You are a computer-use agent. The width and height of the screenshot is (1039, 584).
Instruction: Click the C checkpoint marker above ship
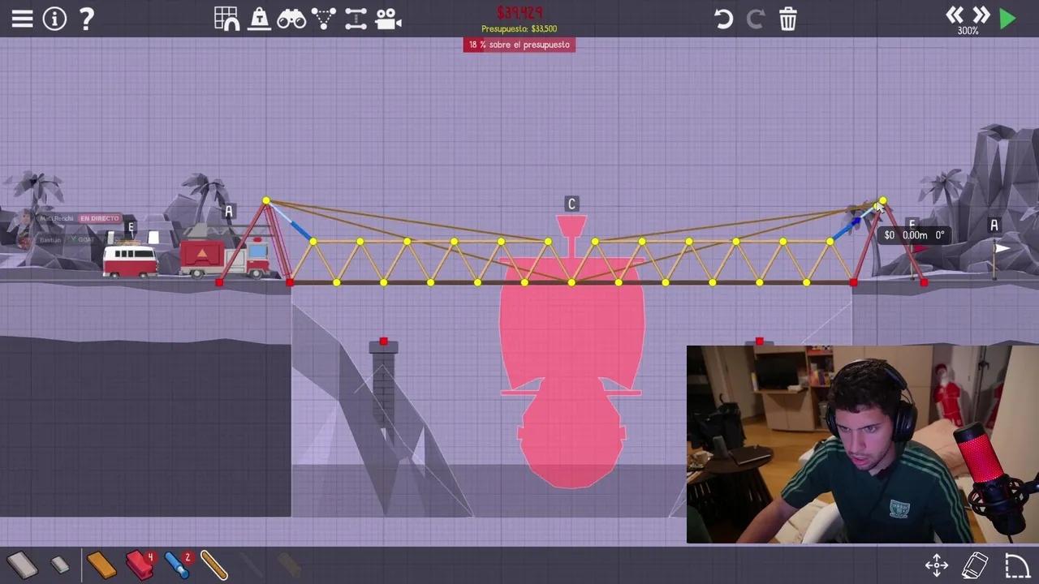[571, 204]
